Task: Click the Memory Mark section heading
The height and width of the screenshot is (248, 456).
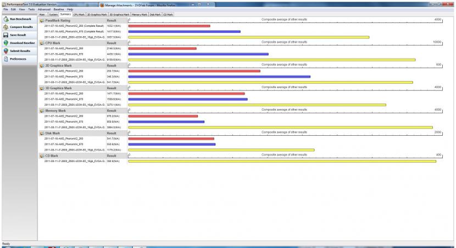Action: point(55,111)
